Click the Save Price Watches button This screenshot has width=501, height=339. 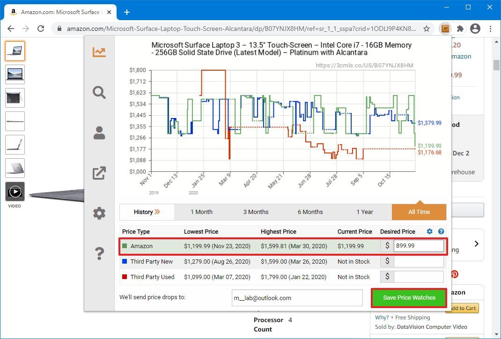[x=408, y=298]
